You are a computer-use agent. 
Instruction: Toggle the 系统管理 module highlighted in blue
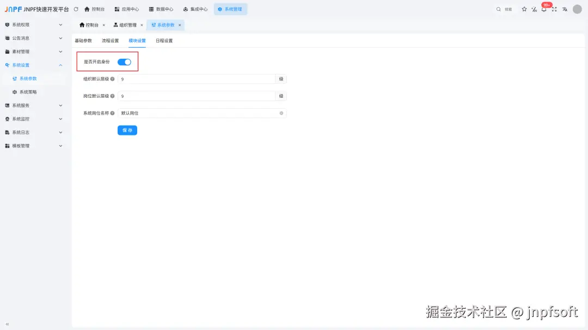230,9
